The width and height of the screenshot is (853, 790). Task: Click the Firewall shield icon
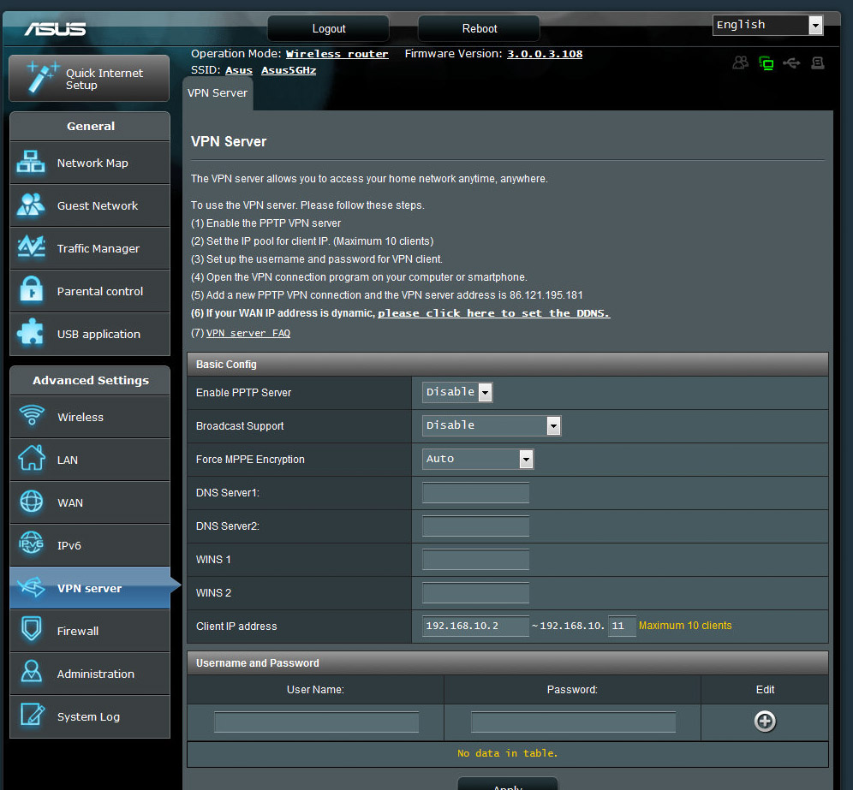click(32, 631)
